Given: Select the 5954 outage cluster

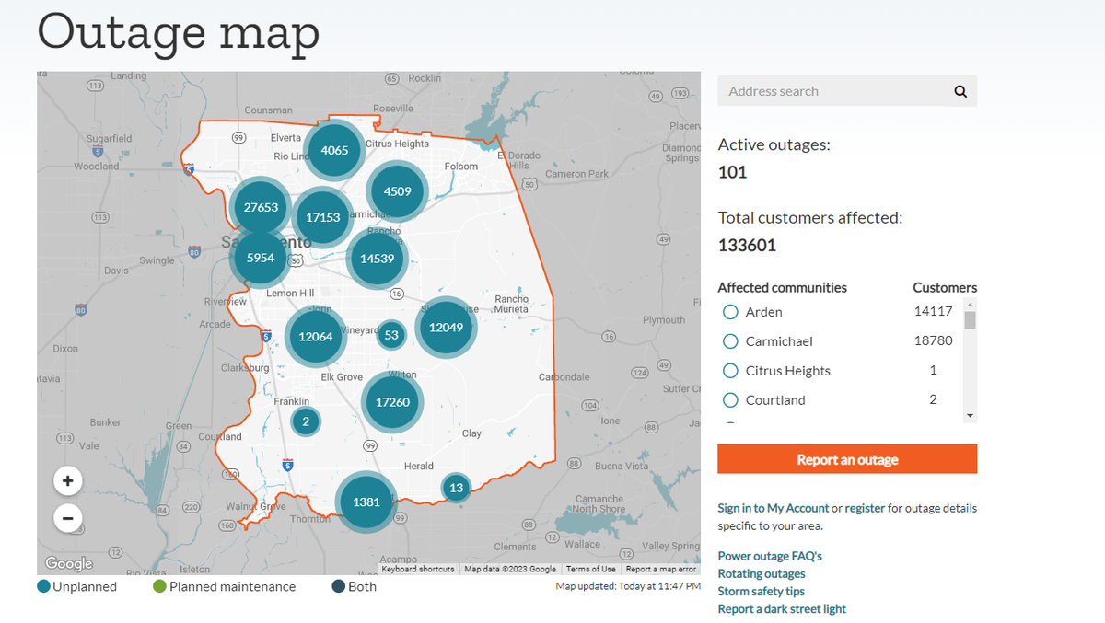Looking at the screenshot, I should pyautogui.click(x=261, y=258).
